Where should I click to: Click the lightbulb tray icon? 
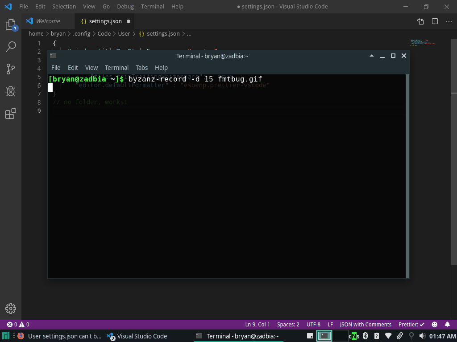tap(411, 336)
